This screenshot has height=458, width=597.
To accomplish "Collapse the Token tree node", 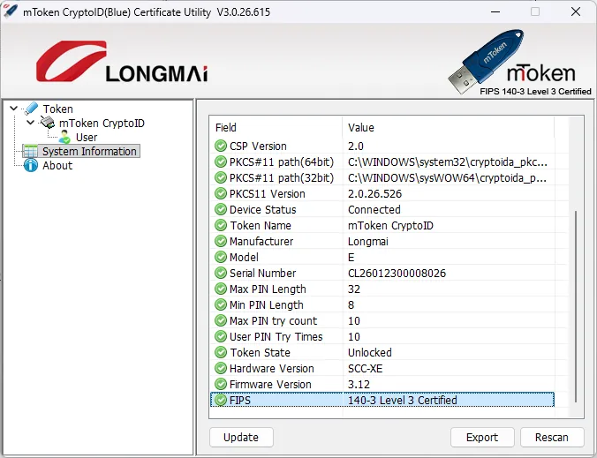I will [14, 109].
